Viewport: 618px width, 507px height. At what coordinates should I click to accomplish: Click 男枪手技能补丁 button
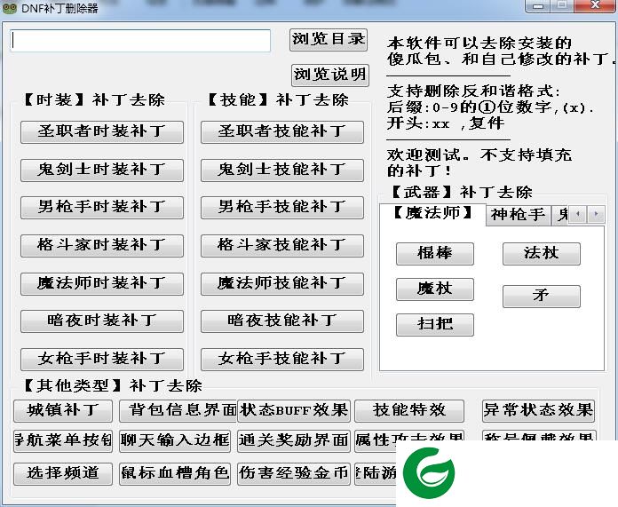(281, 208)
